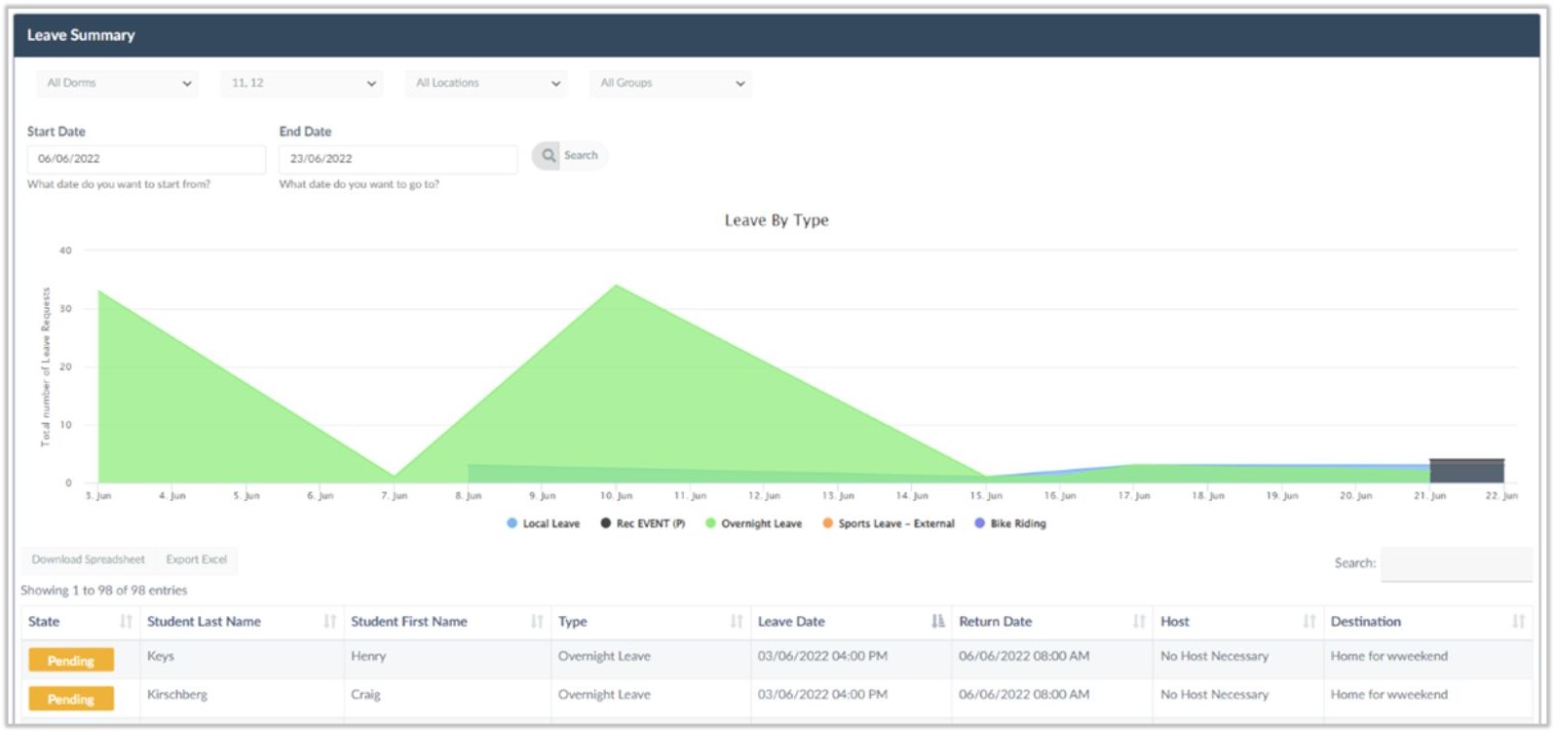
Task: Click the Leave Summary panel title
Action: 81,35
